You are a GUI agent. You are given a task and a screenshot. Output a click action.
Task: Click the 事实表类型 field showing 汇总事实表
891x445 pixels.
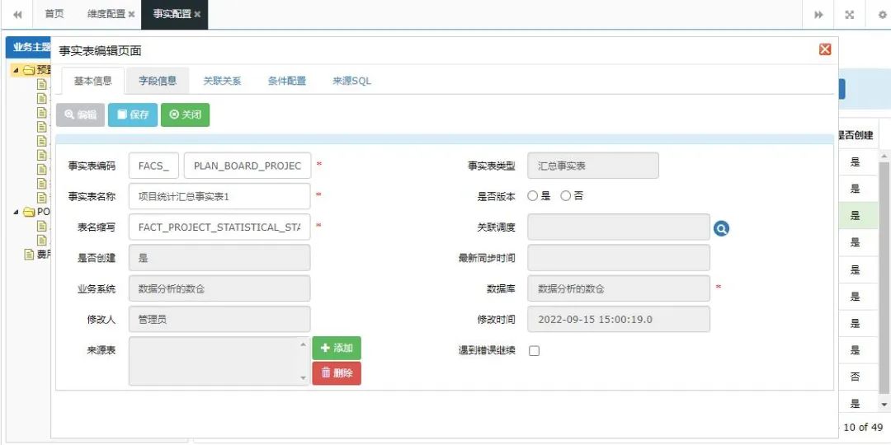[593, 166]
